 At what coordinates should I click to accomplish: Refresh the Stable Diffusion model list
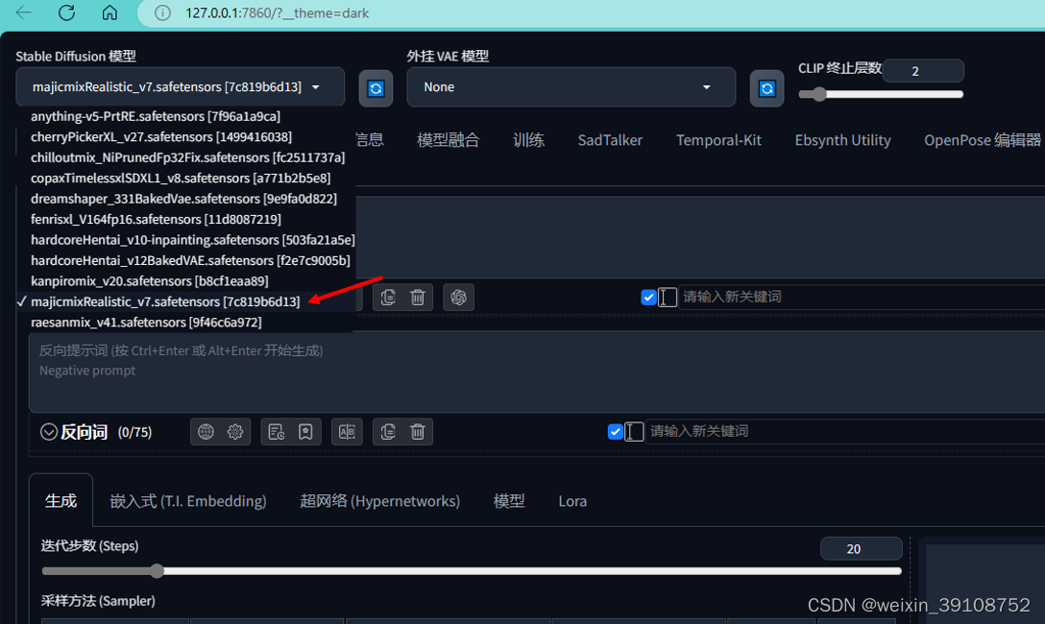coord(376,88)
